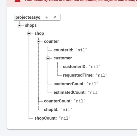Image resolution: width=137 pixels, height=136 pixels.
Task: Click the counterCount key
Action: (58, 101)
